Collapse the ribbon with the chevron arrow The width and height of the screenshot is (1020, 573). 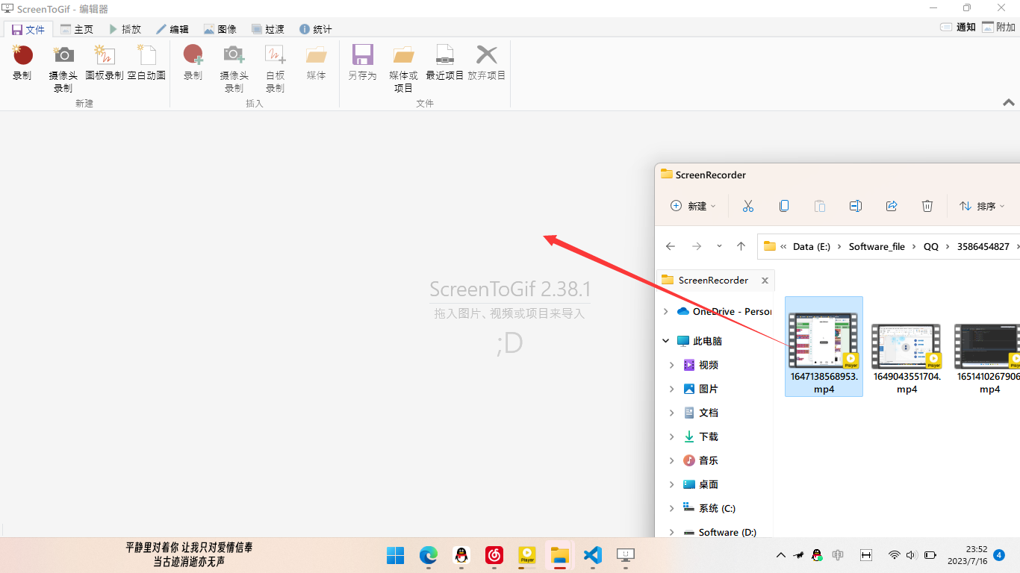point(1008,102)
